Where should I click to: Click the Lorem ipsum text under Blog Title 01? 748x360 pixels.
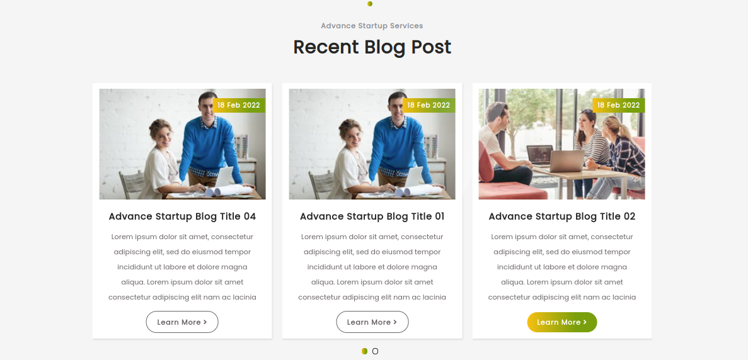pos(372,267)
